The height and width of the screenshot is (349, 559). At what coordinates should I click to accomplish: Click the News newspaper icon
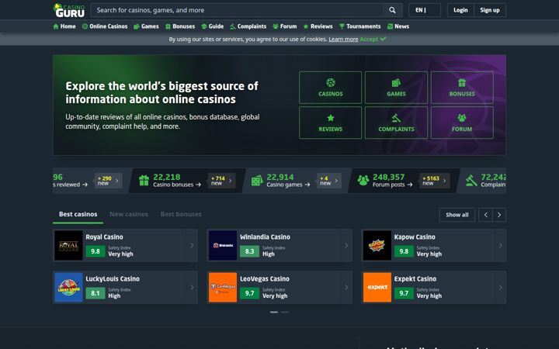[390, 26]
